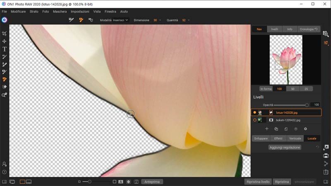Switch to the Info tab

290,29
